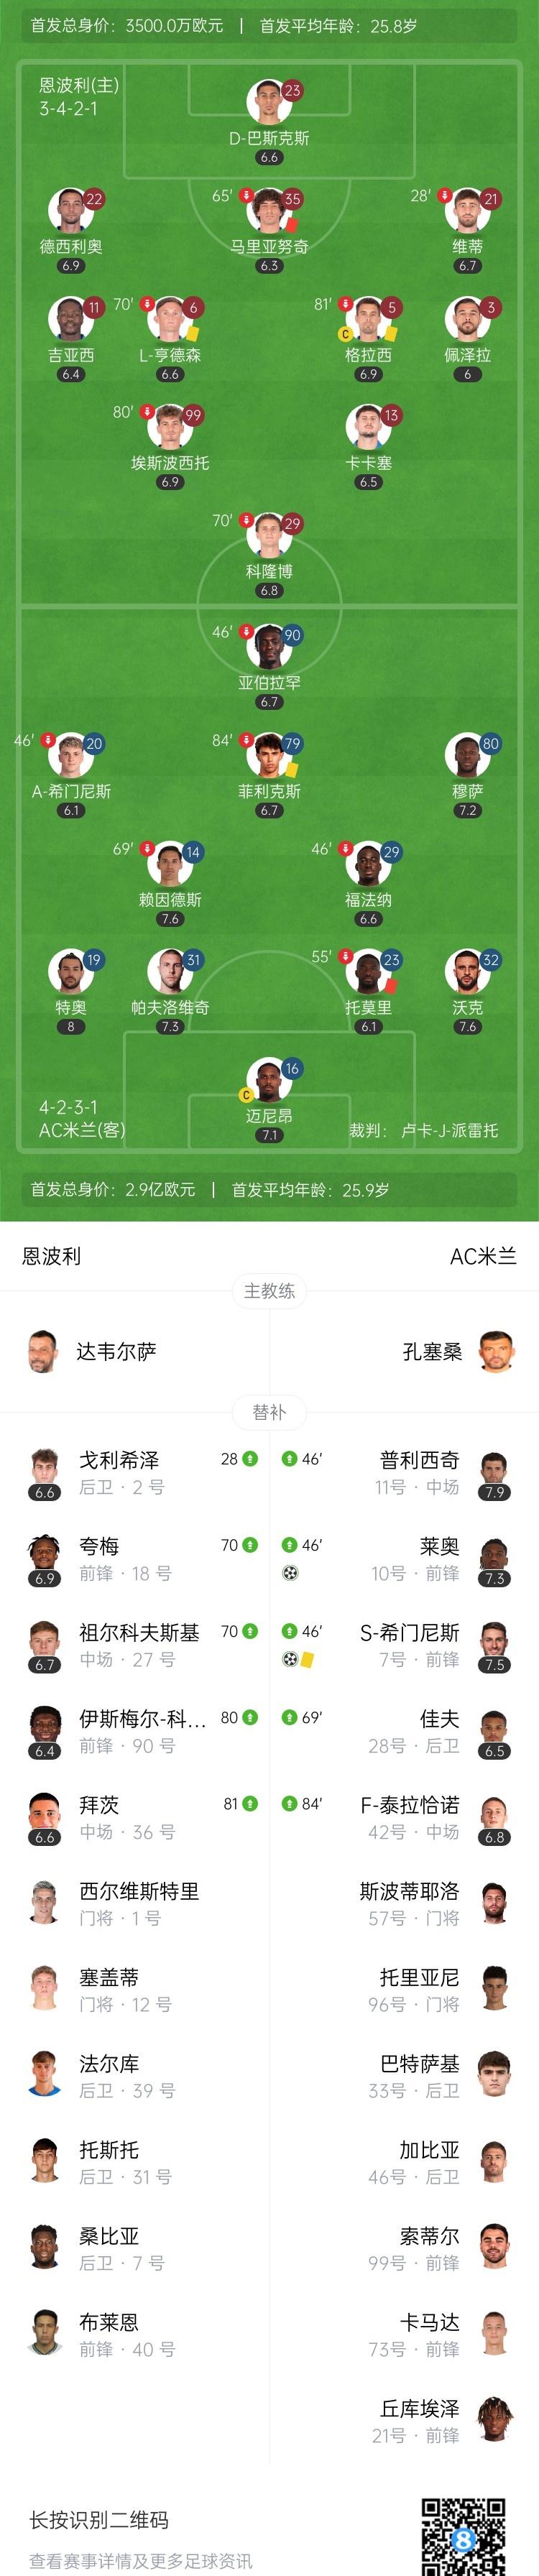Click Marianucci's red card icon
This screenshot has height=2576, width=539.
coord(292,225)
